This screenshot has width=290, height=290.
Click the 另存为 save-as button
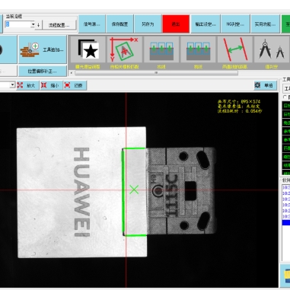coord(148,24)
